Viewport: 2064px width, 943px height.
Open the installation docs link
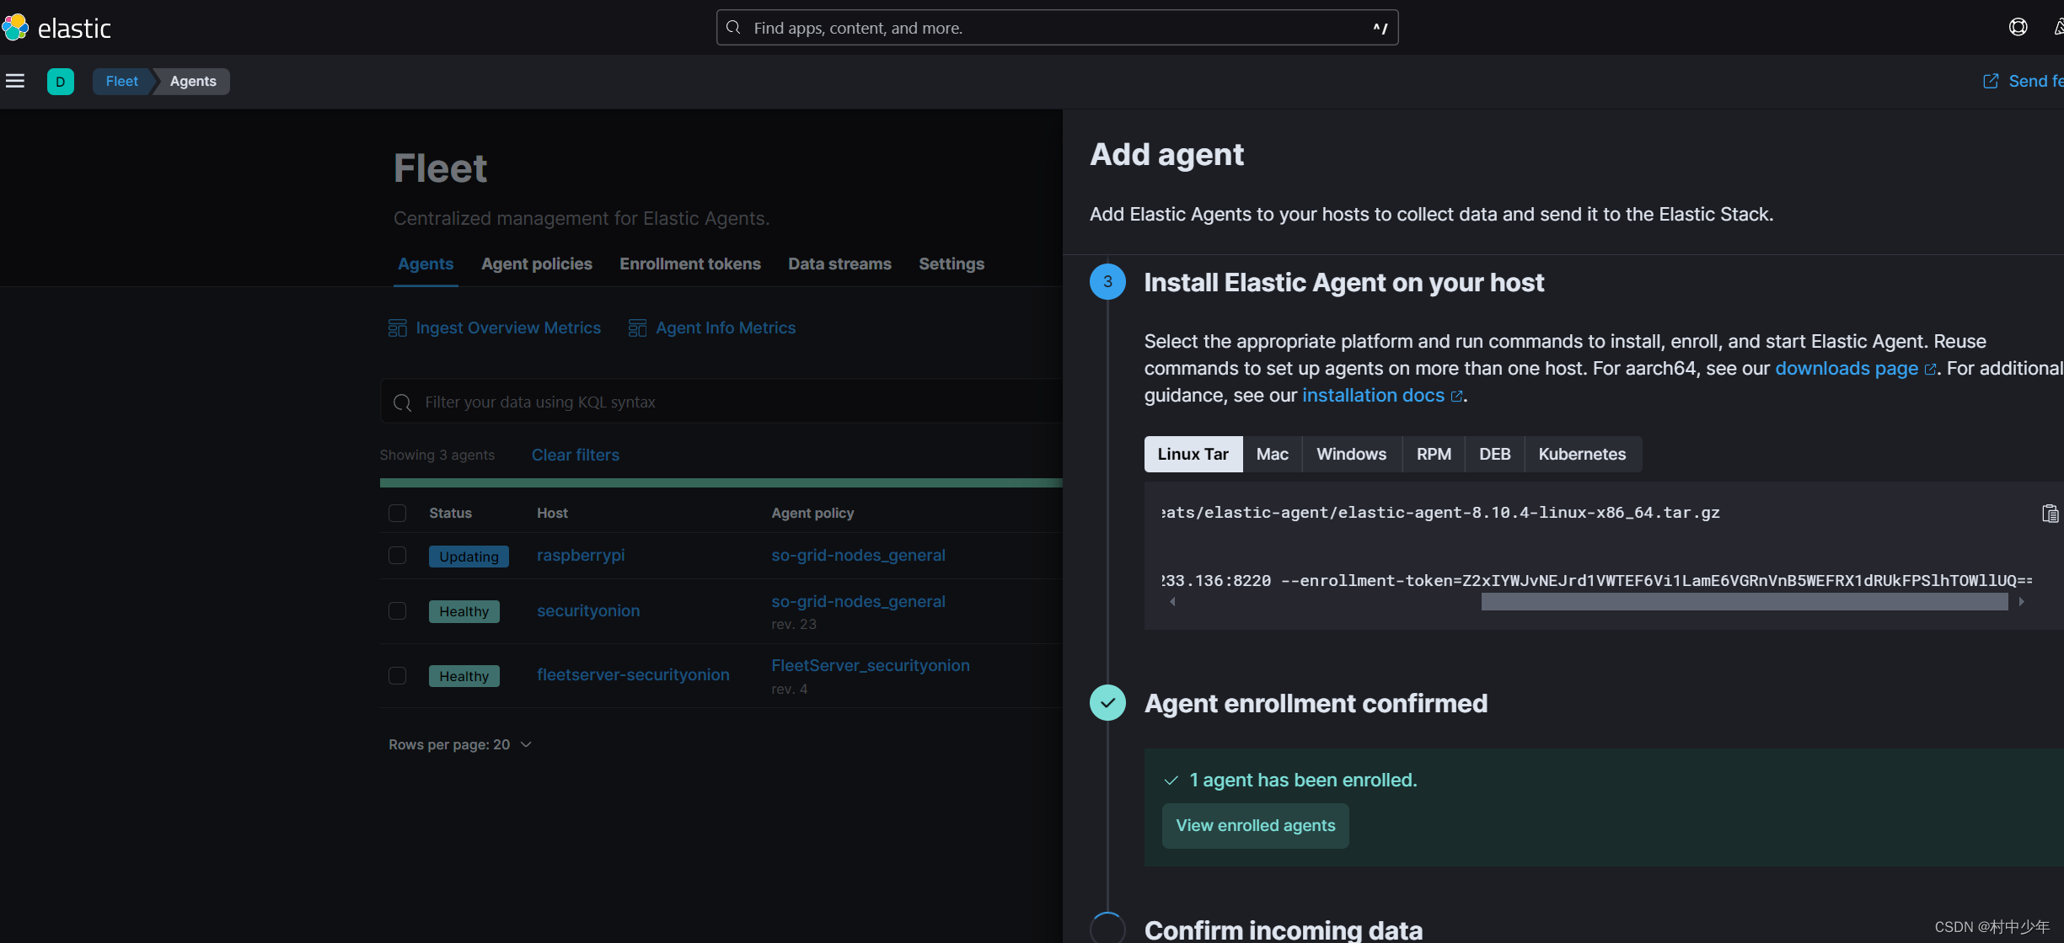click(x=1382, y=395)
